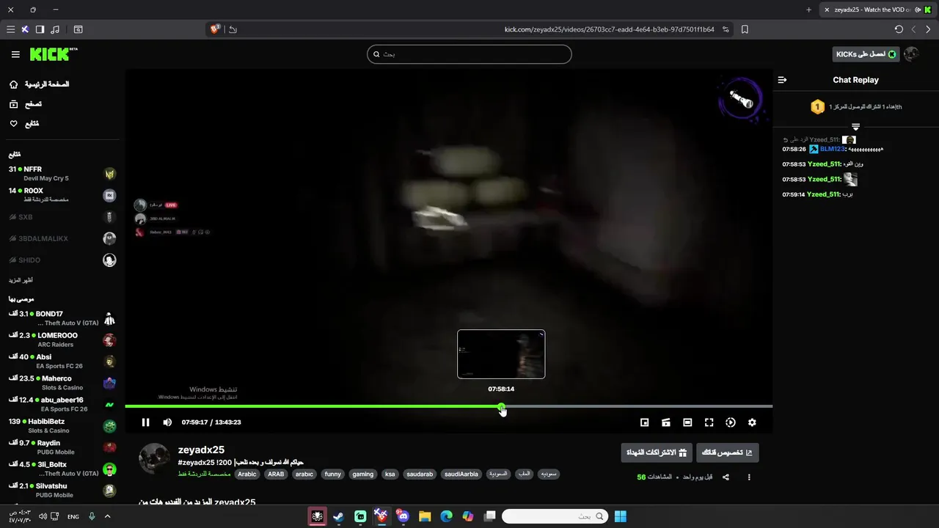The image size is (939, 528).
Task: Click Yzeed_511 message at 07:59:14
Action: [x=817, y=194]
